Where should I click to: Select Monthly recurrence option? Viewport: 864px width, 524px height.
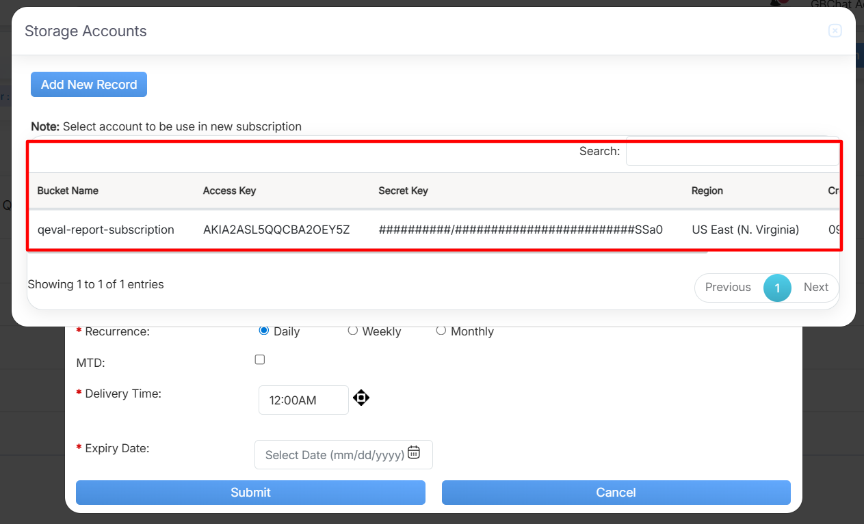pos(441,331)
